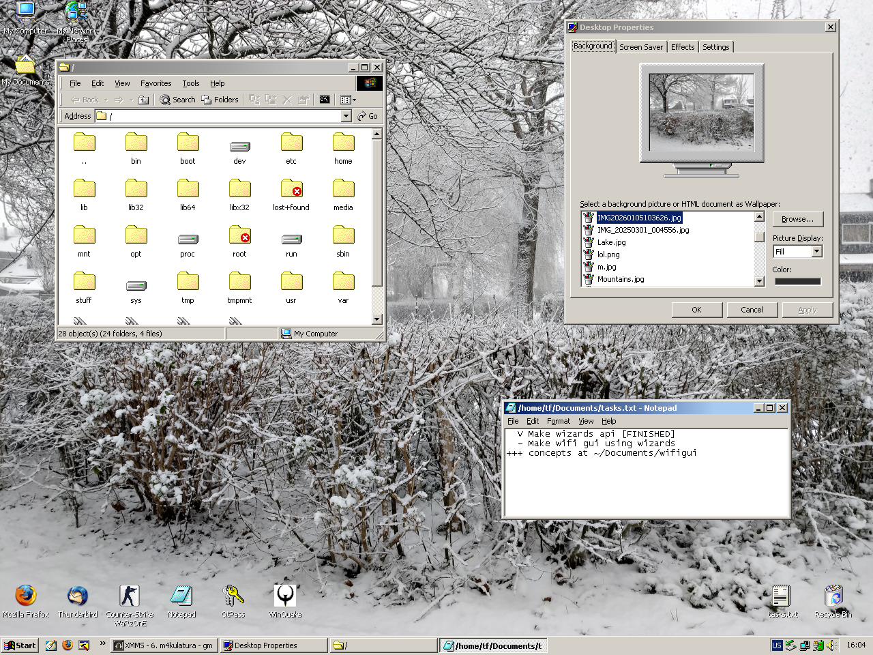Screen dimensions: 873x655
Task: Select Lake.jpg in the wallpaper list
Action: [611, 242]
